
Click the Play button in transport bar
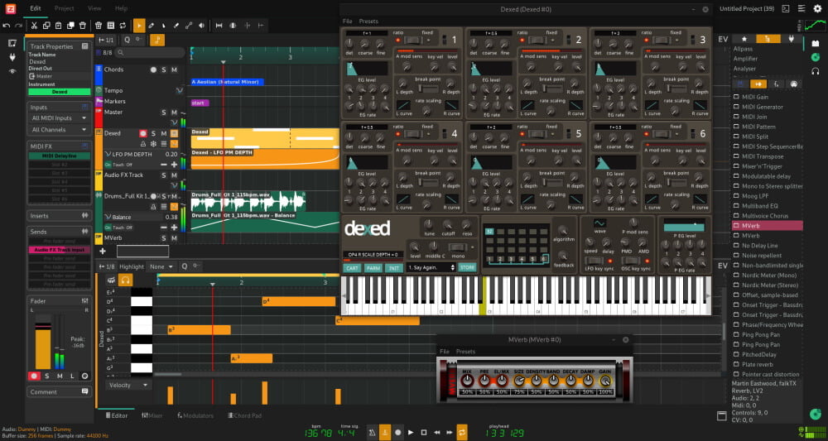(411, 432)
